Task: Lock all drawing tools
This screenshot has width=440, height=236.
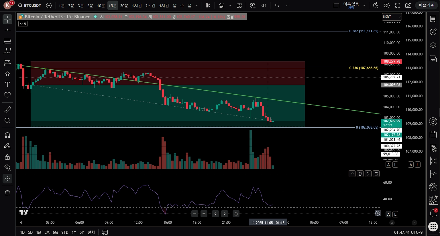Action: (7, 157)
